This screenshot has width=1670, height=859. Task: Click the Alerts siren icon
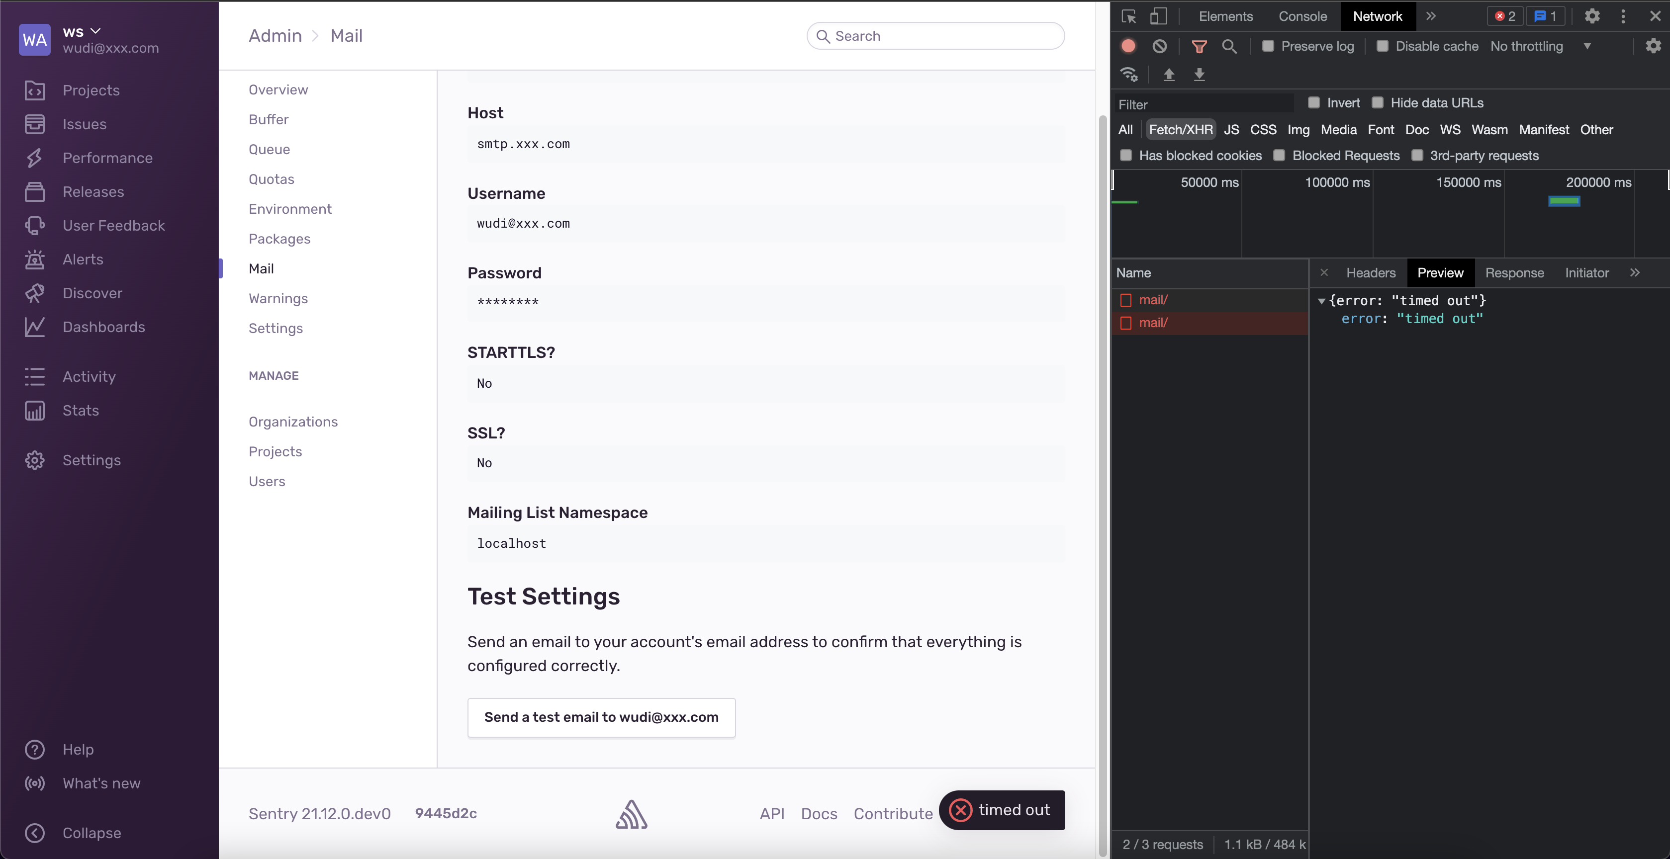[34, 260]
